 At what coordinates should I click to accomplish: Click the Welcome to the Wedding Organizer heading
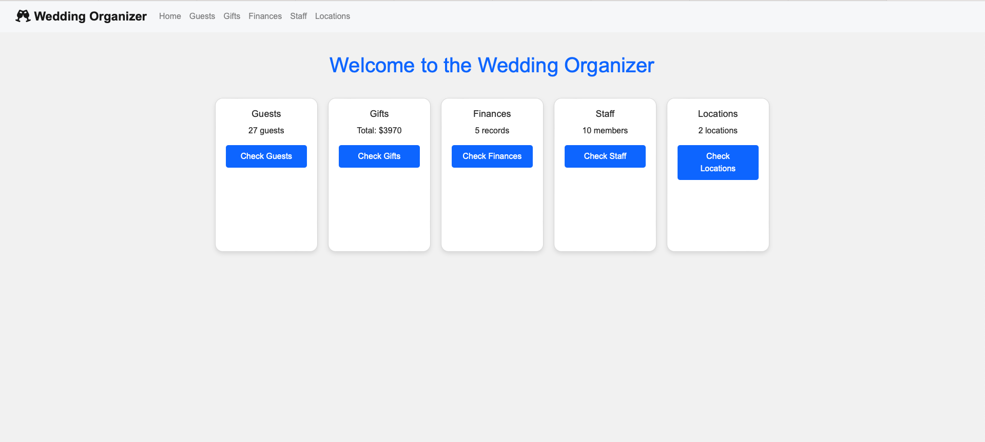coord(492,66)
